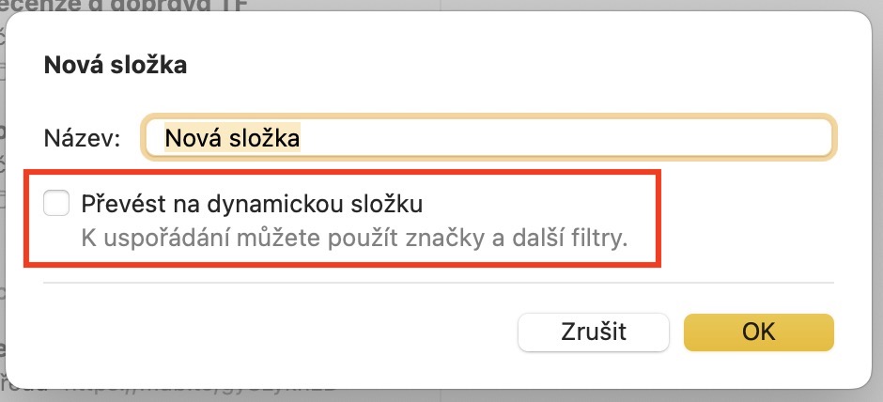883x402 pixels.
Task: Enable the Převést na dynamickou složku checkbox
Action: (57, 202)
